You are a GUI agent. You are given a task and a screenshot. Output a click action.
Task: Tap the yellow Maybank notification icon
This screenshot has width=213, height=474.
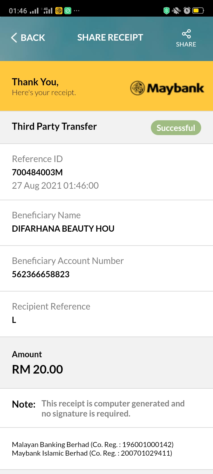point(59,11)
